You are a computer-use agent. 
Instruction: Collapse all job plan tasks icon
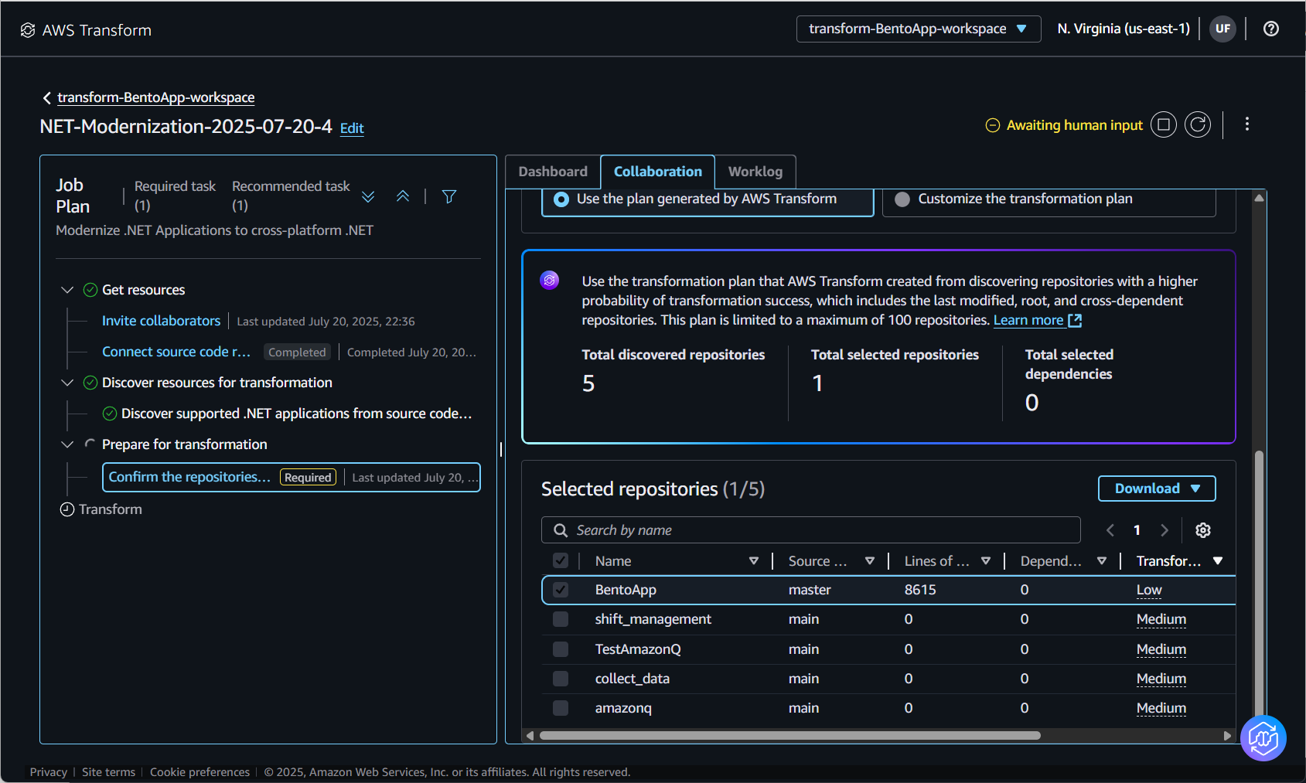[x=403, y=196]
